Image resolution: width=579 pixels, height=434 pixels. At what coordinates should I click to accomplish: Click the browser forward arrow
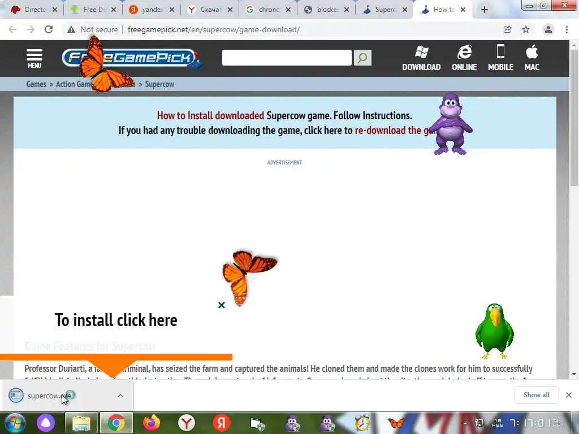point(31,29)
